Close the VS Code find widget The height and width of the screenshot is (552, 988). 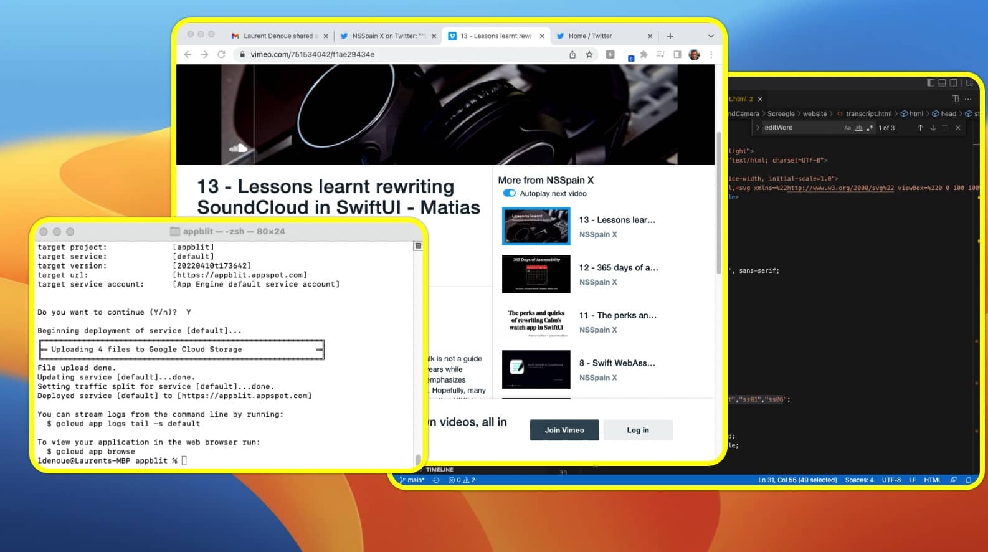click(x=958, y=128)
